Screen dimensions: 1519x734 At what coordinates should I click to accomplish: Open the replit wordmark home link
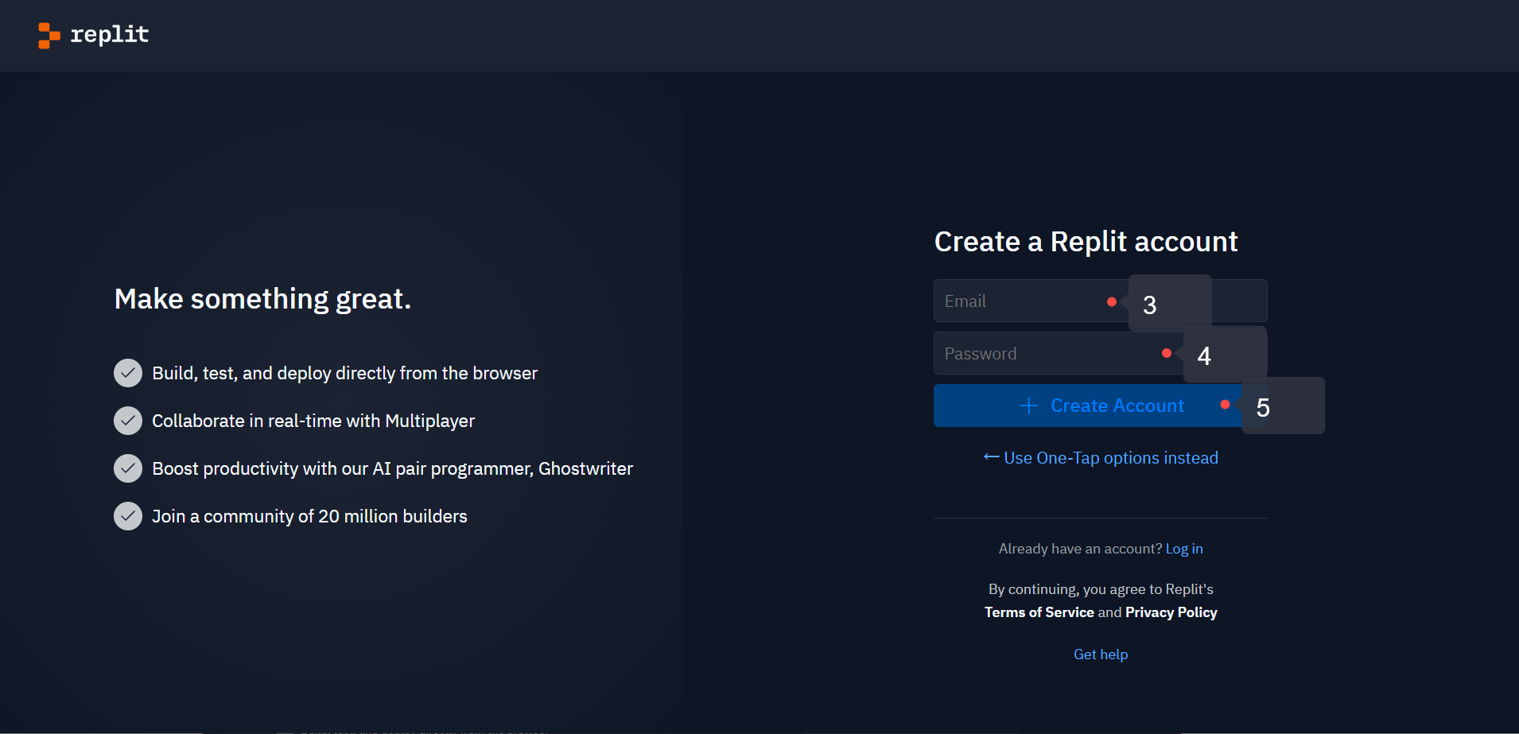click(x=110, y=34)
